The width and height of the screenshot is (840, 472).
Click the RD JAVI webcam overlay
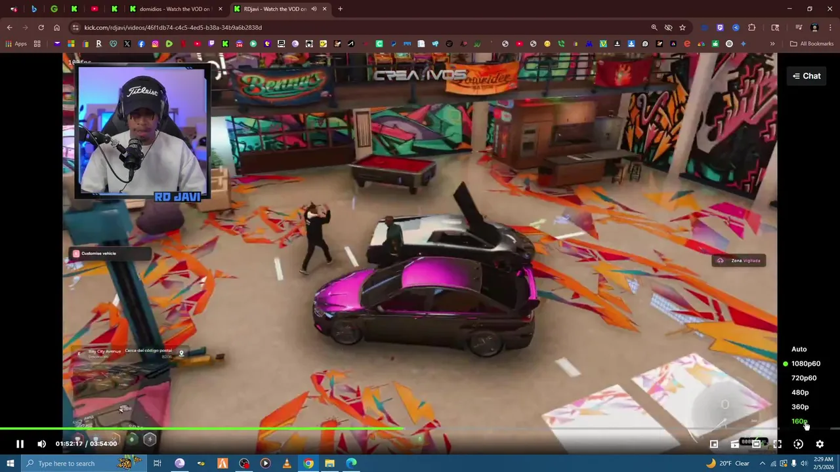pyautogui.click(x=142, y=132)
